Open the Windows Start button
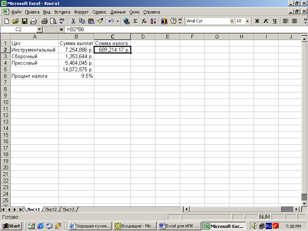Image resolution: width=308 pixels, height=231 pixels. click(x=12, y=226)
